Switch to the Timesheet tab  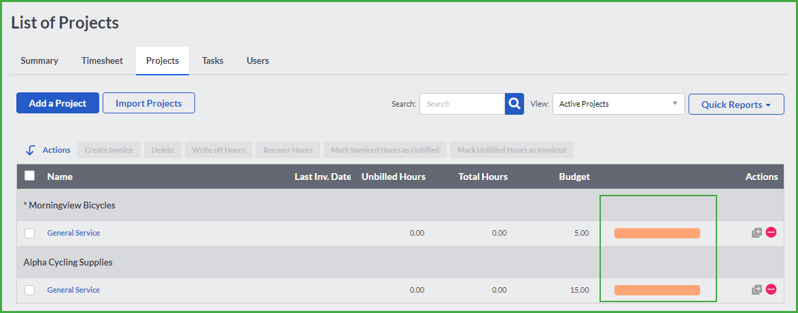[x=102, y=60]
